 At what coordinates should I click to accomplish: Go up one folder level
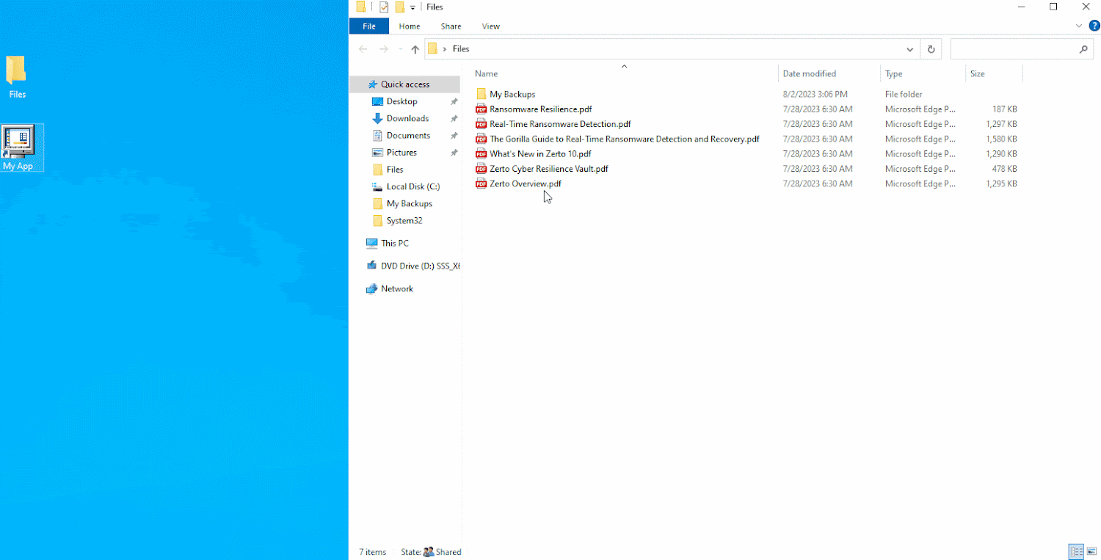pyautogui.click(x=415, y=48)
